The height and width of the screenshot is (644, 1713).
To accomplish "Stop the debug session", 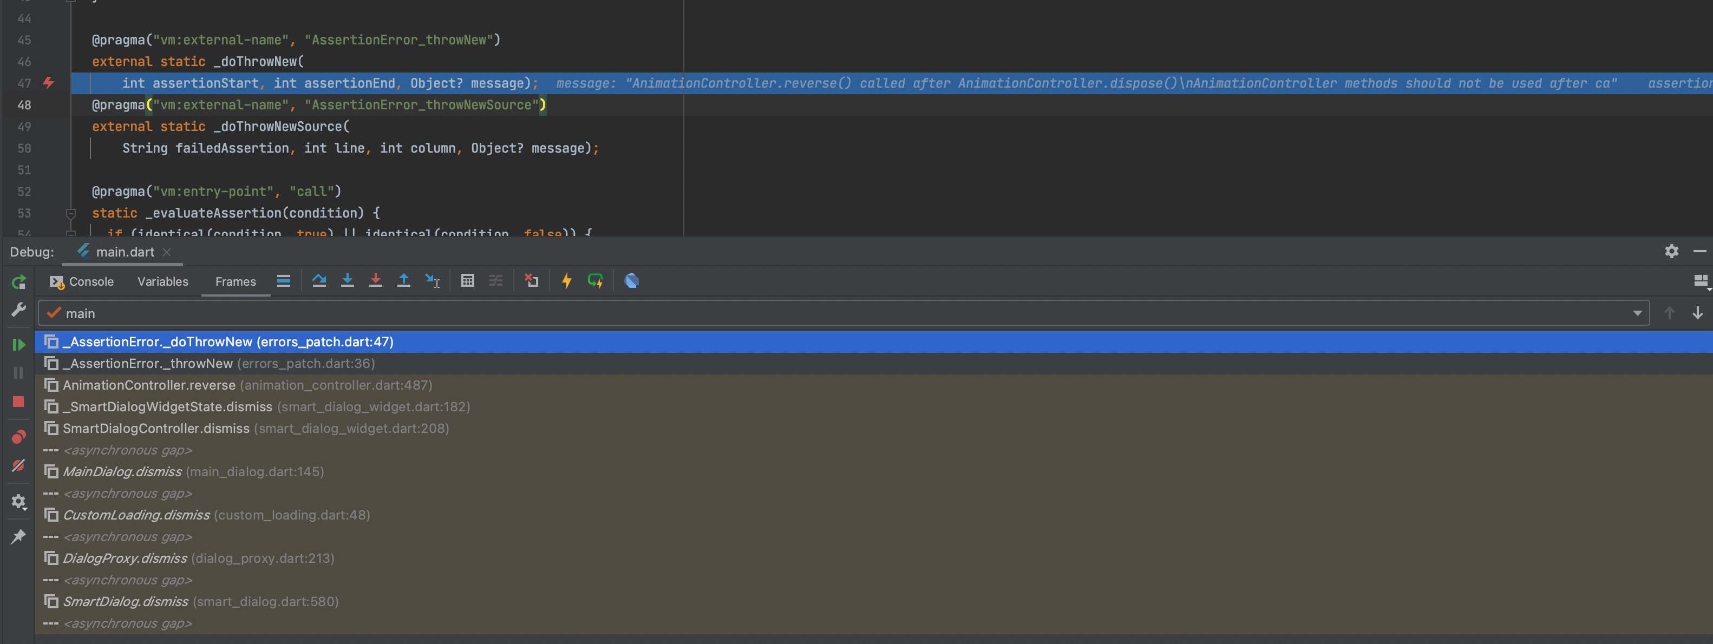I will 18,401.
